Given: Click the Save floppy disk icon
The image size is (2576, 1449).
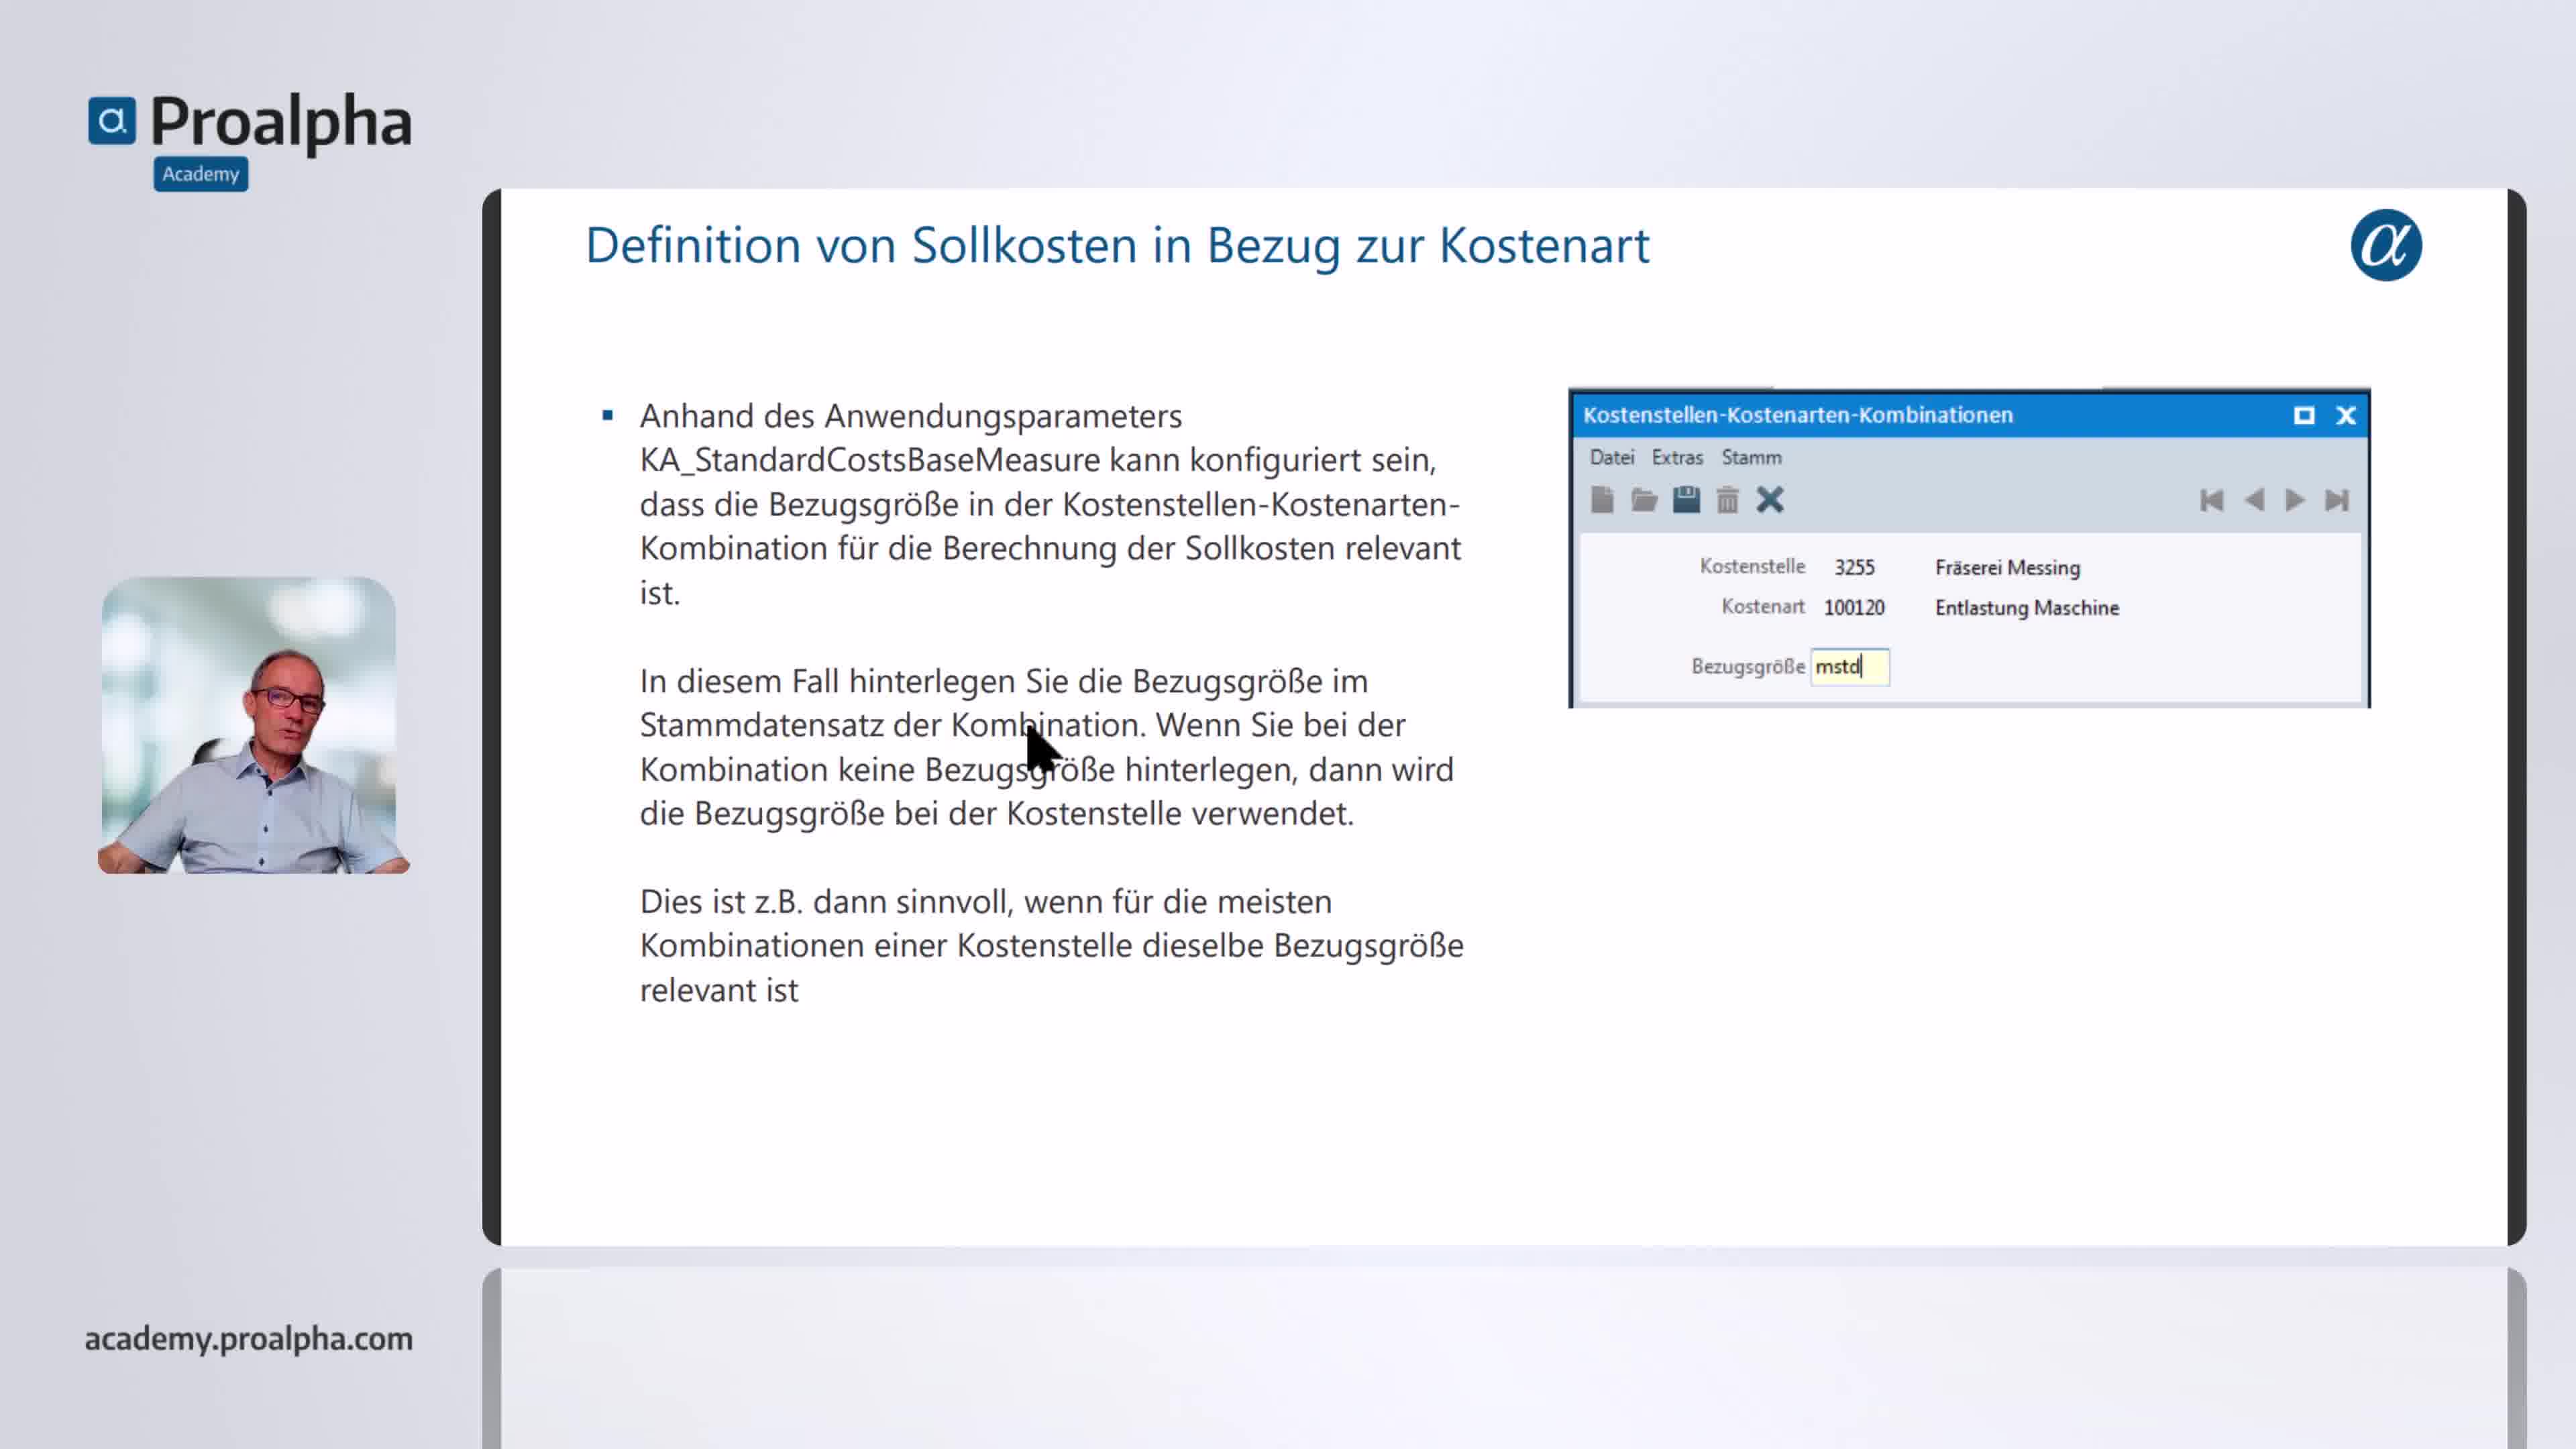Looking at the screenshot, I should click(x=1686, y=499).
